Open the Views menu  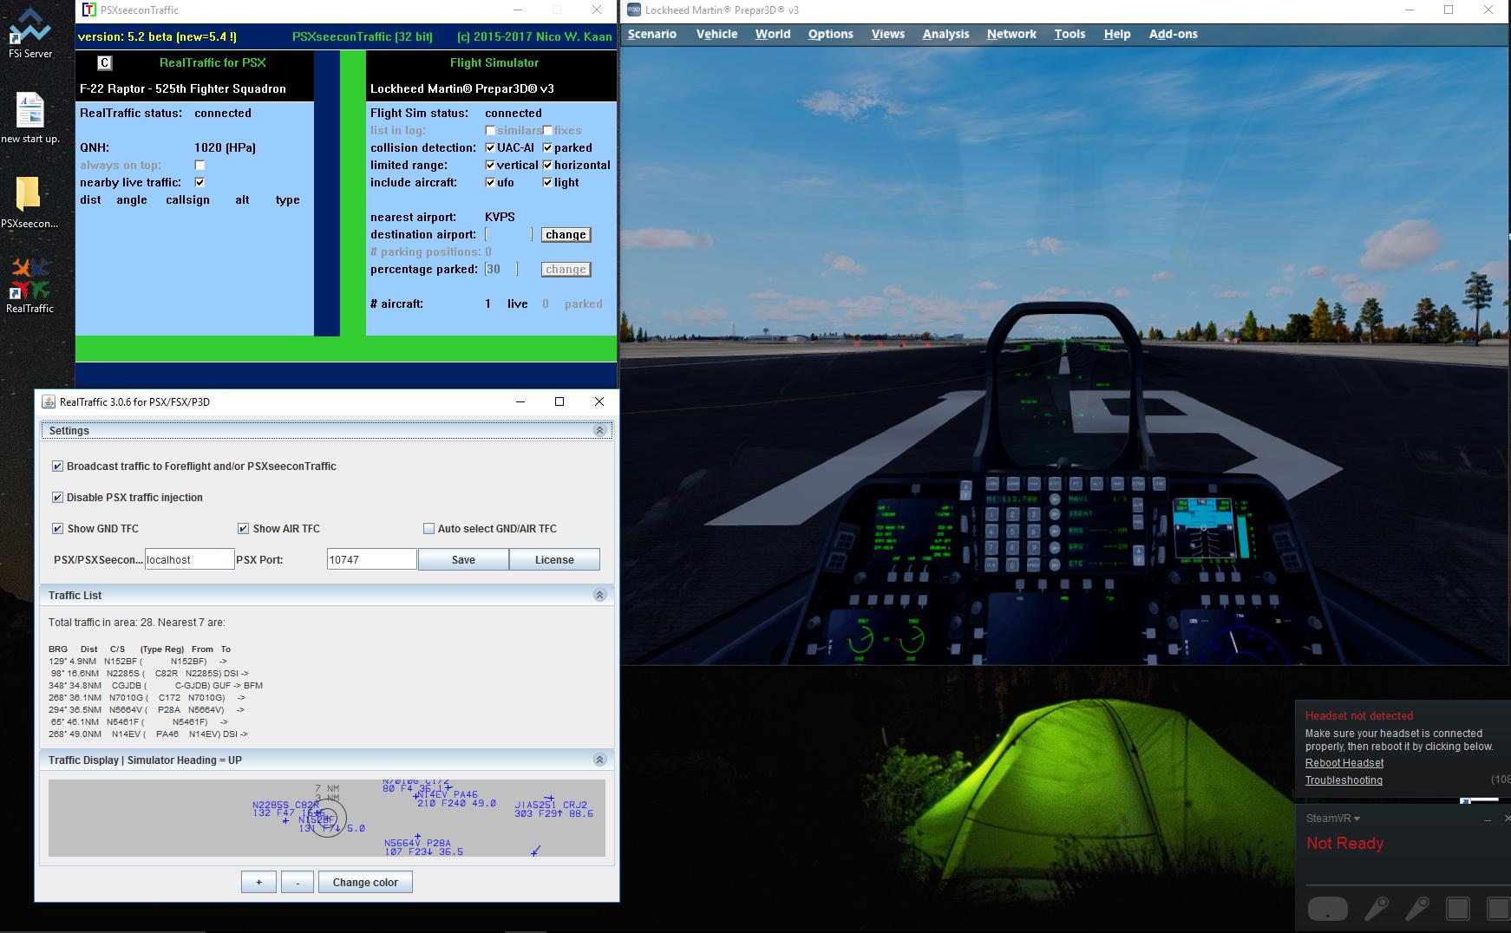[x=888, y=34]
